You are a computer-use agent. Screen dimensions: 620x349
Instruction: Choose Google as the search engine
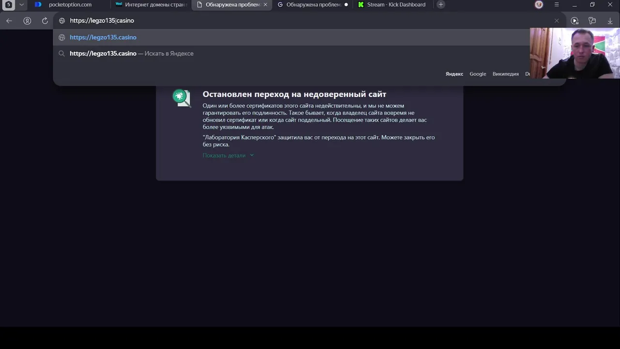click(x=478, y=74)
